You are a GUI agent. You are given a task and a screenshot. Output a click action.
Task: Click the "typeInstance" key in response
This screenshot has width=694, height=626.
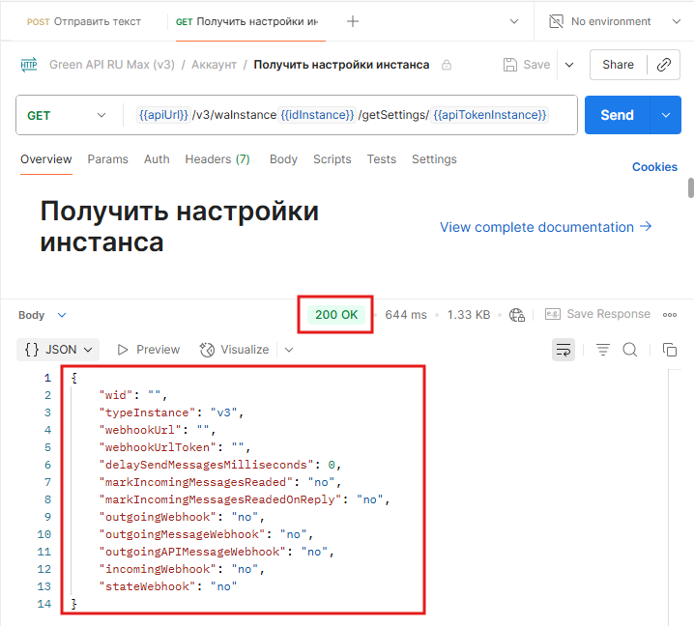pos(147,413)
